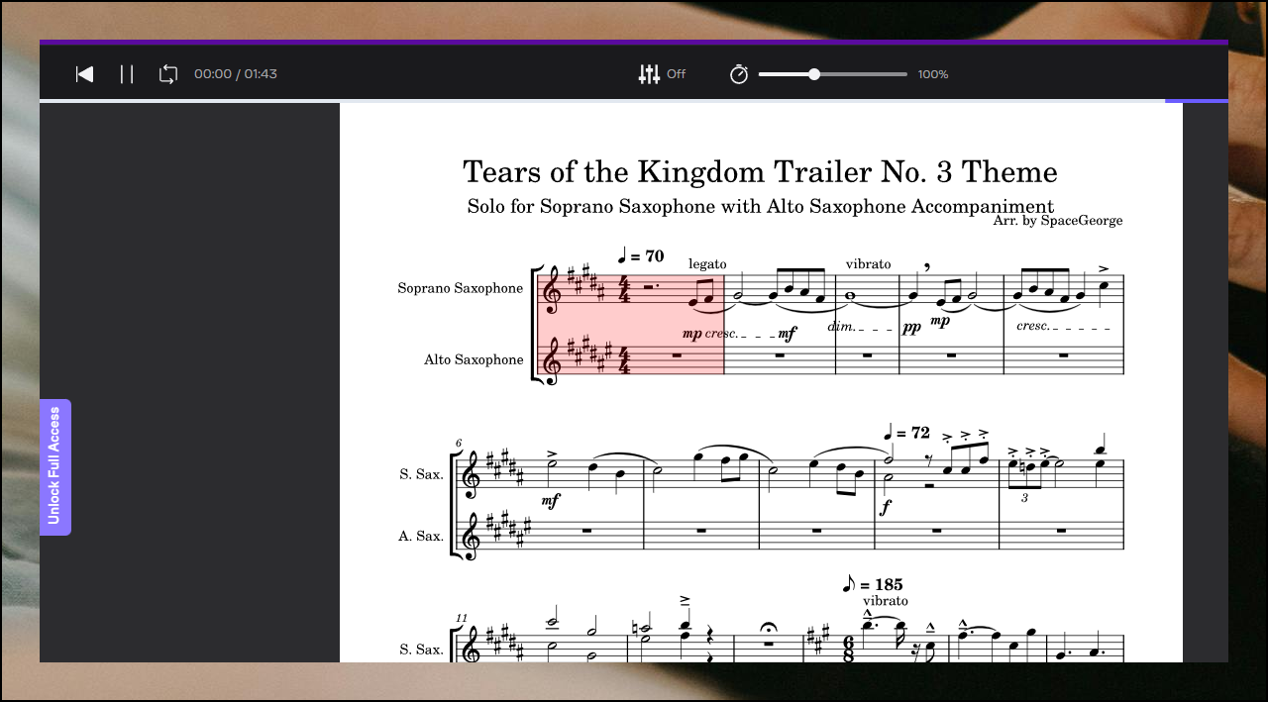Click the score title Tears of the Kingdom
This screenshot has height=702, width=1268.
[760, 171]
